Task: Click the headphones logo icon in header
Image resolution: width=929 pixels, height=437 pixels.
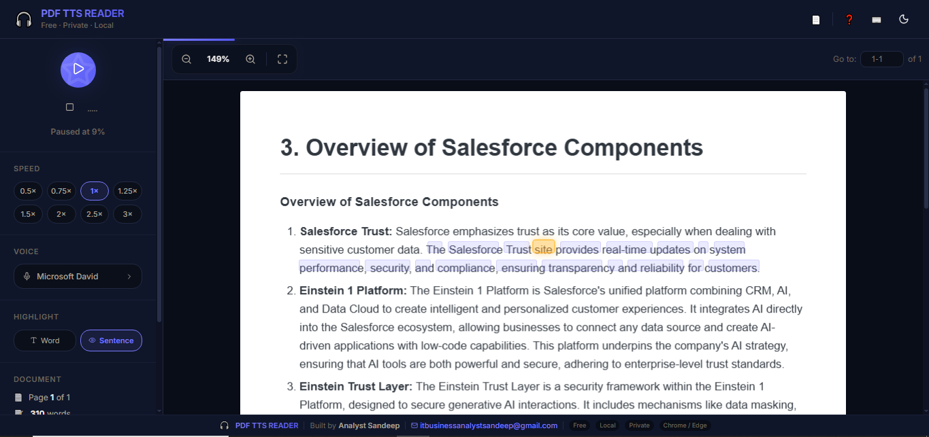Action: (x=24, y=19)
